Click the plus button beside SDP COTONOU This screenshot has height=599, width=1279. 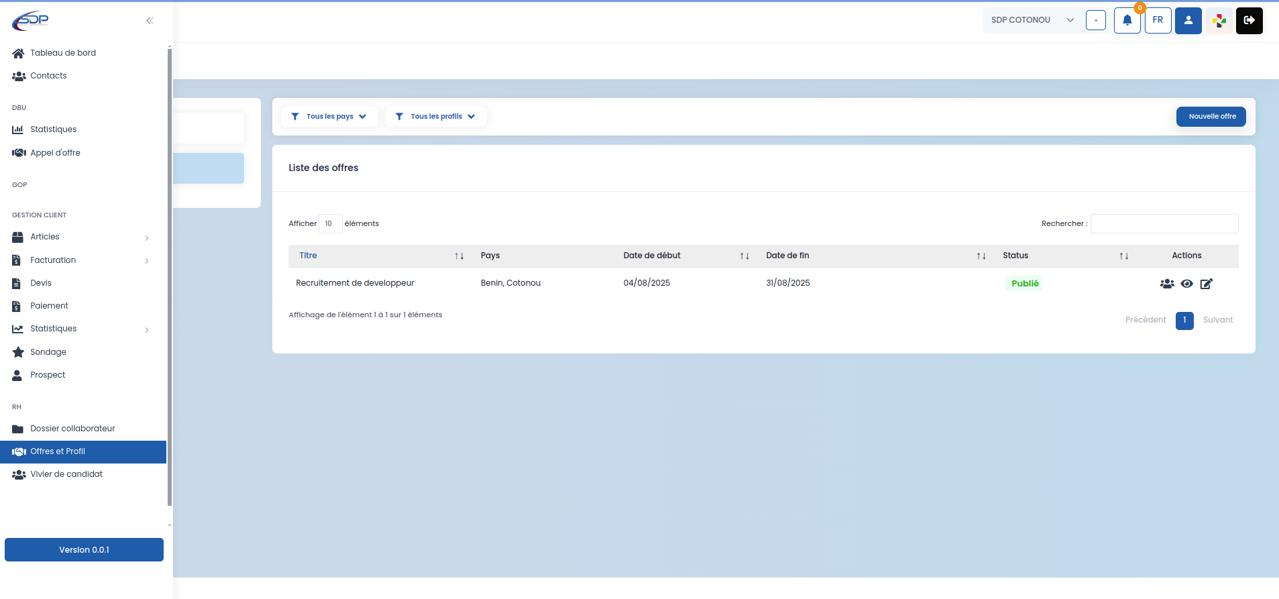click(x=1095, y=20)
